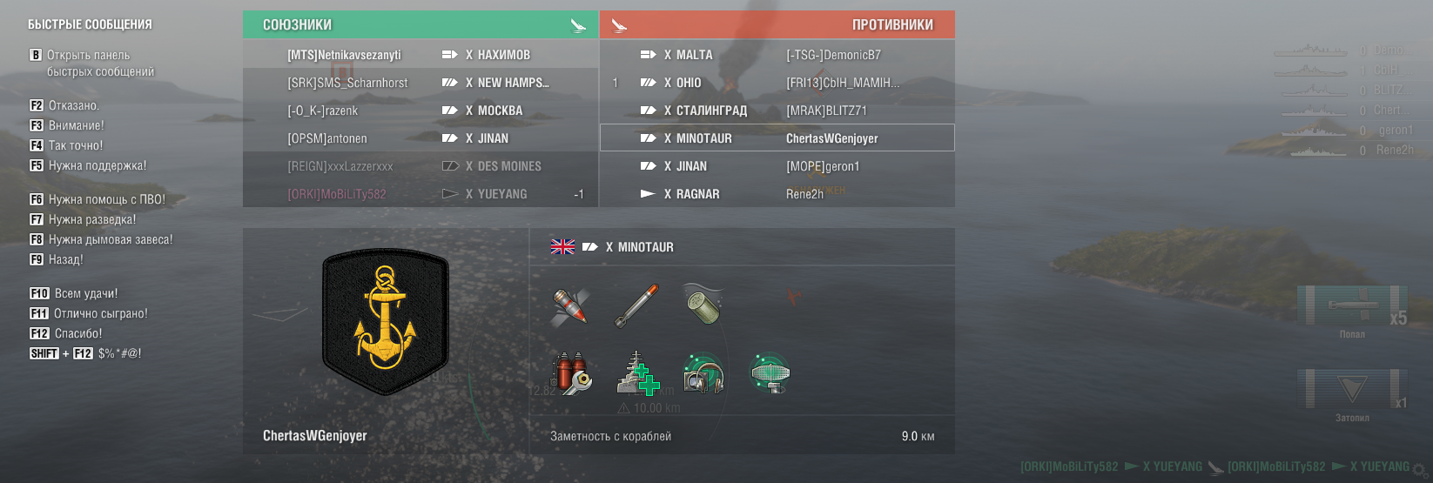Click the Damage Control Party consumable icon

pyautogui.click(x=572, y=373)
